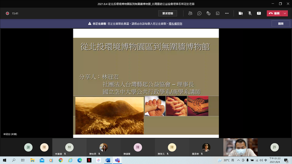Switch to Microsoft Teams taskbar icon
The height and width of the screenshot is (164, 292).
[x=117, y=160]
